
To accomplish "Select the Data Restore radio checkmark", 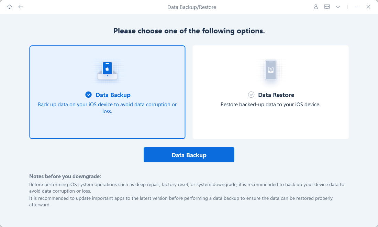I will click(x=251, y=95).
